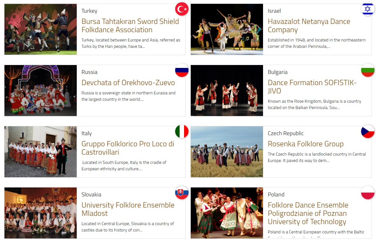The height and width of the screenshot is (242, 378).
Task: Open Devchata of Orekhovo-Zuevo link
Action: [x=128, y=83]
